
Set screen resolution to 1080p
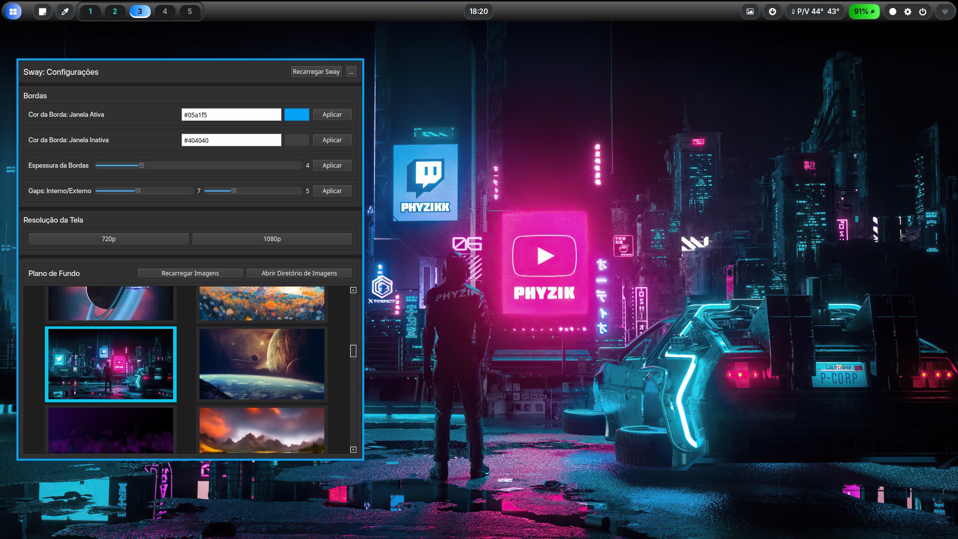(x=272, y=239)
